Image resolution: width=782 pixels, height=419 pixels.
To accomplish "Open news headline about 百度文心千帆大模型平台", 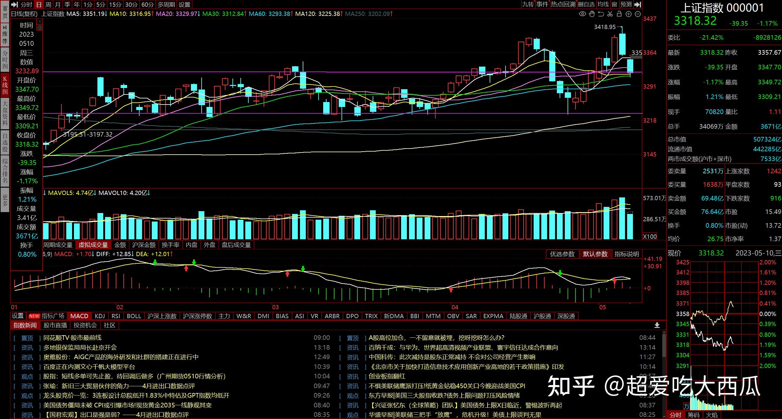I will 89,366.
